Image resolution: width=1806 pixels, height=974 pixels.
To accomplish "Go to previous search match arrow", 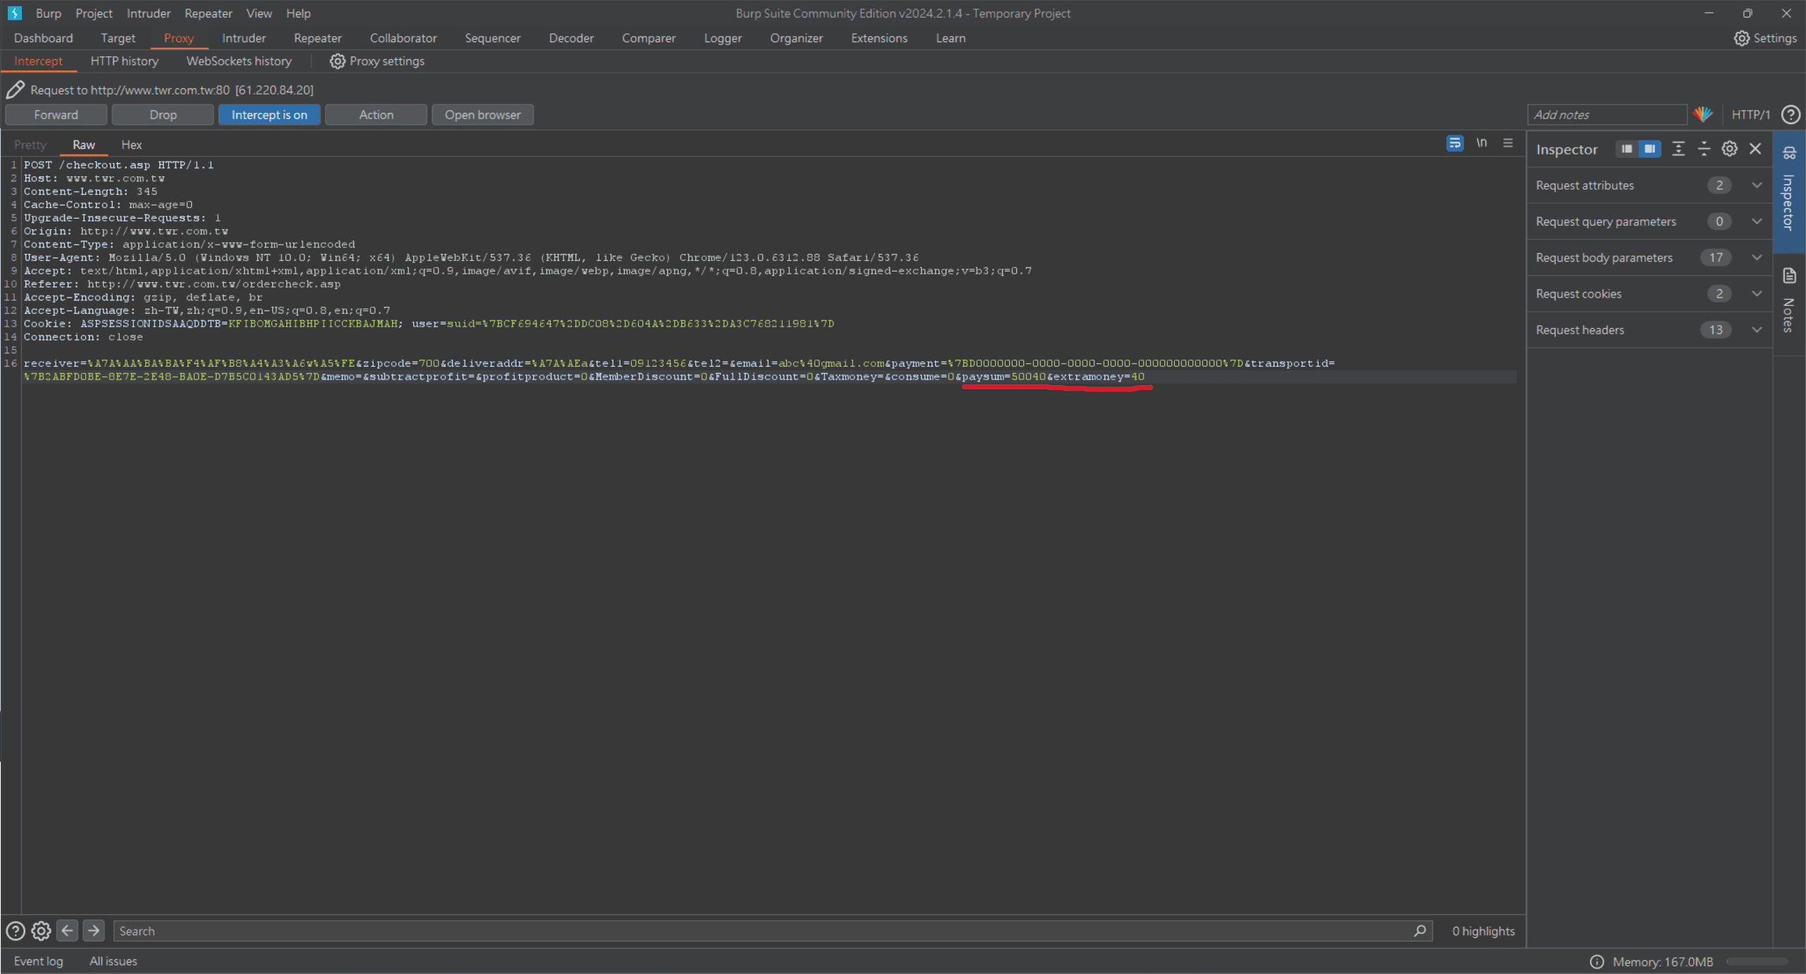I will pos(67,931).
